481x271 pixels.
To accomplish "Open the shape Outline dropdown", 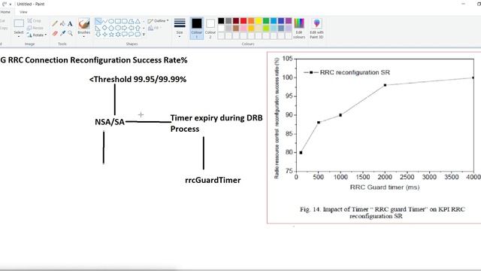I will pos(158,21).
